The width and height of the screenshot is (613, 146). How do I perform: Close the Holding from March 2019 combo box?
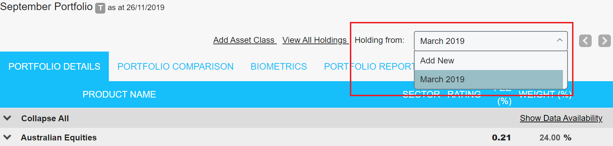click(490, 41)
